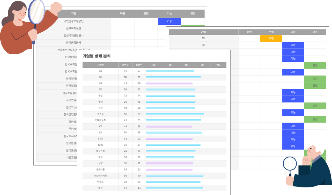Click the 이랜드 company name
This screenshot has width=332, height=195.
pyautogui.click(x=101, y=182)
